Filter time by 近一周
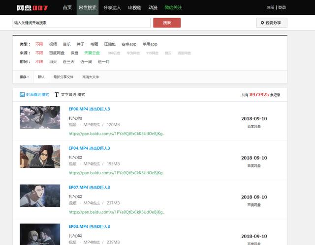Image resolution: width=315 pixels, height=245 pixels. click(x=86, y=62)
